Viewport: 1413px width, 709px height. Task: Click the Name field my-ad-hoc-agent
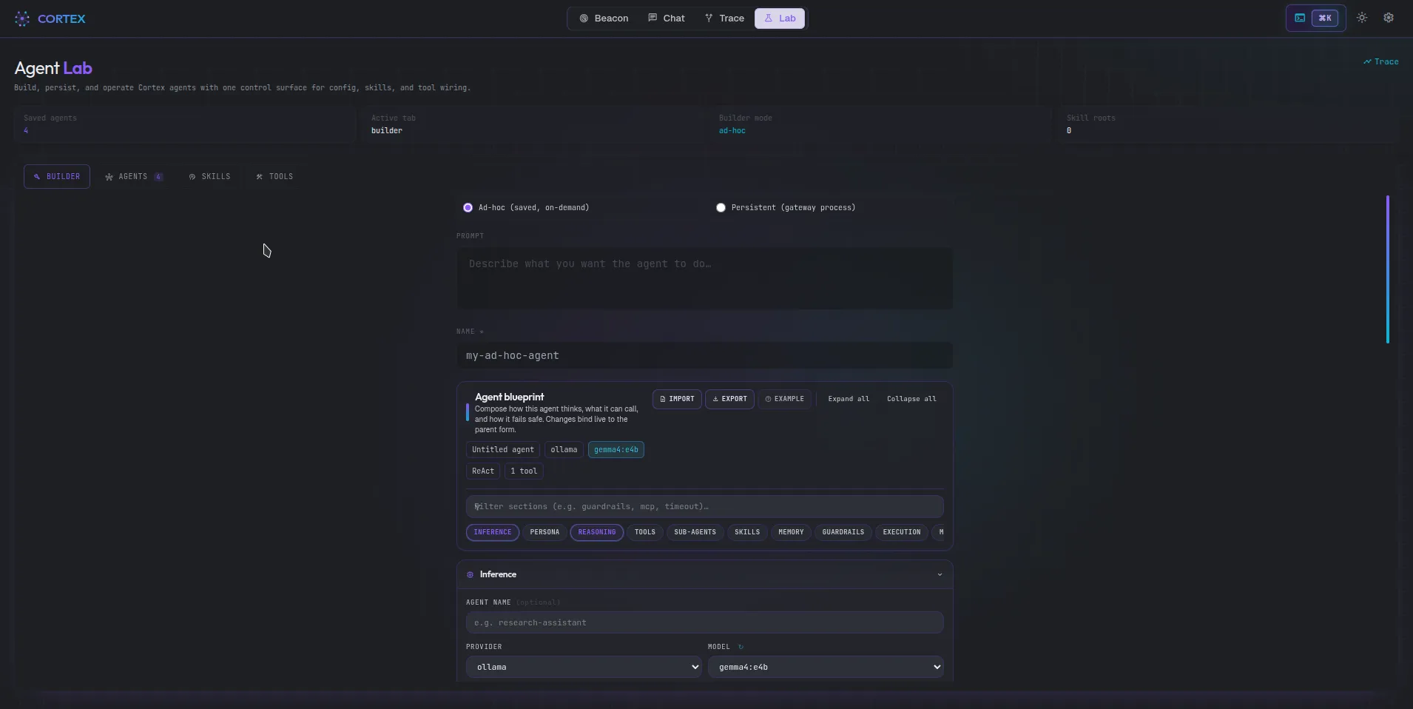[x=704, y=356]
